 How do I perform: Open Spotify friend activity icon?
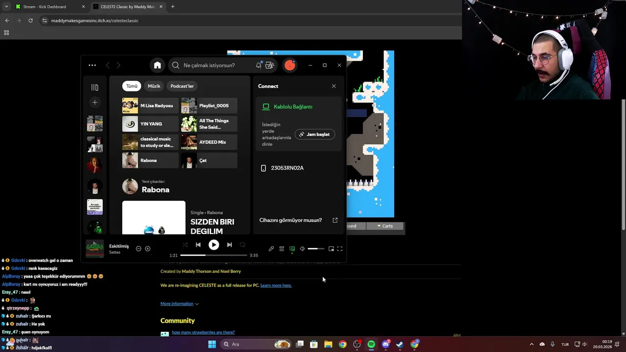(269, 65)
